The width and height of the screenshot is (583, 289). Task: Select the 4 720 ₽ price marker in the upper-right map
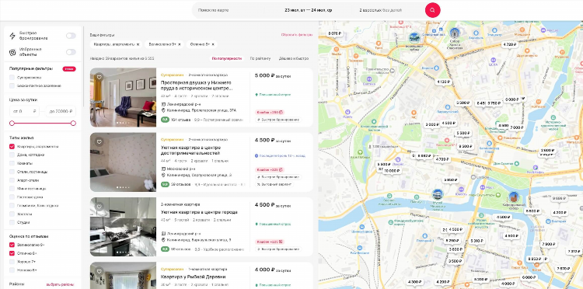point(509,44)
